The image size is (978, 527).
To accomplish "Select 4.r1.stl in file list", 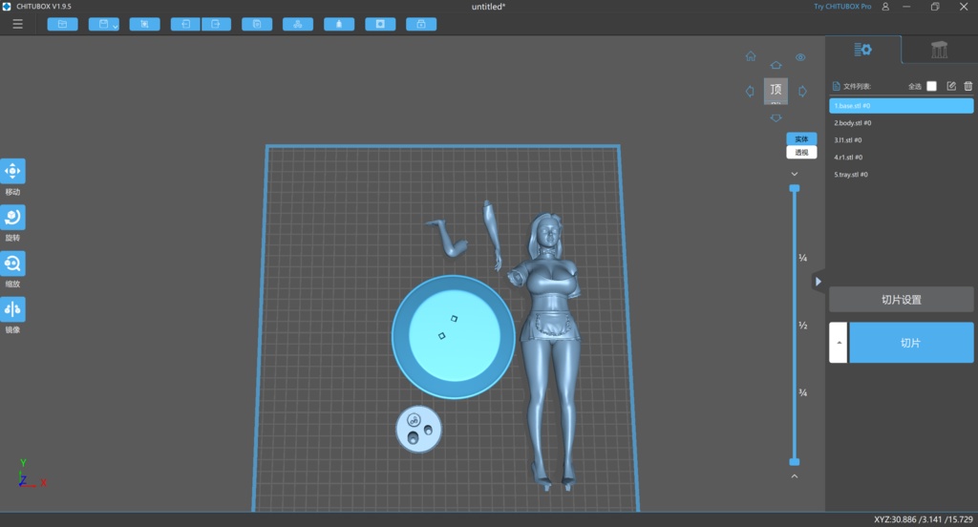I will point(902,158).
